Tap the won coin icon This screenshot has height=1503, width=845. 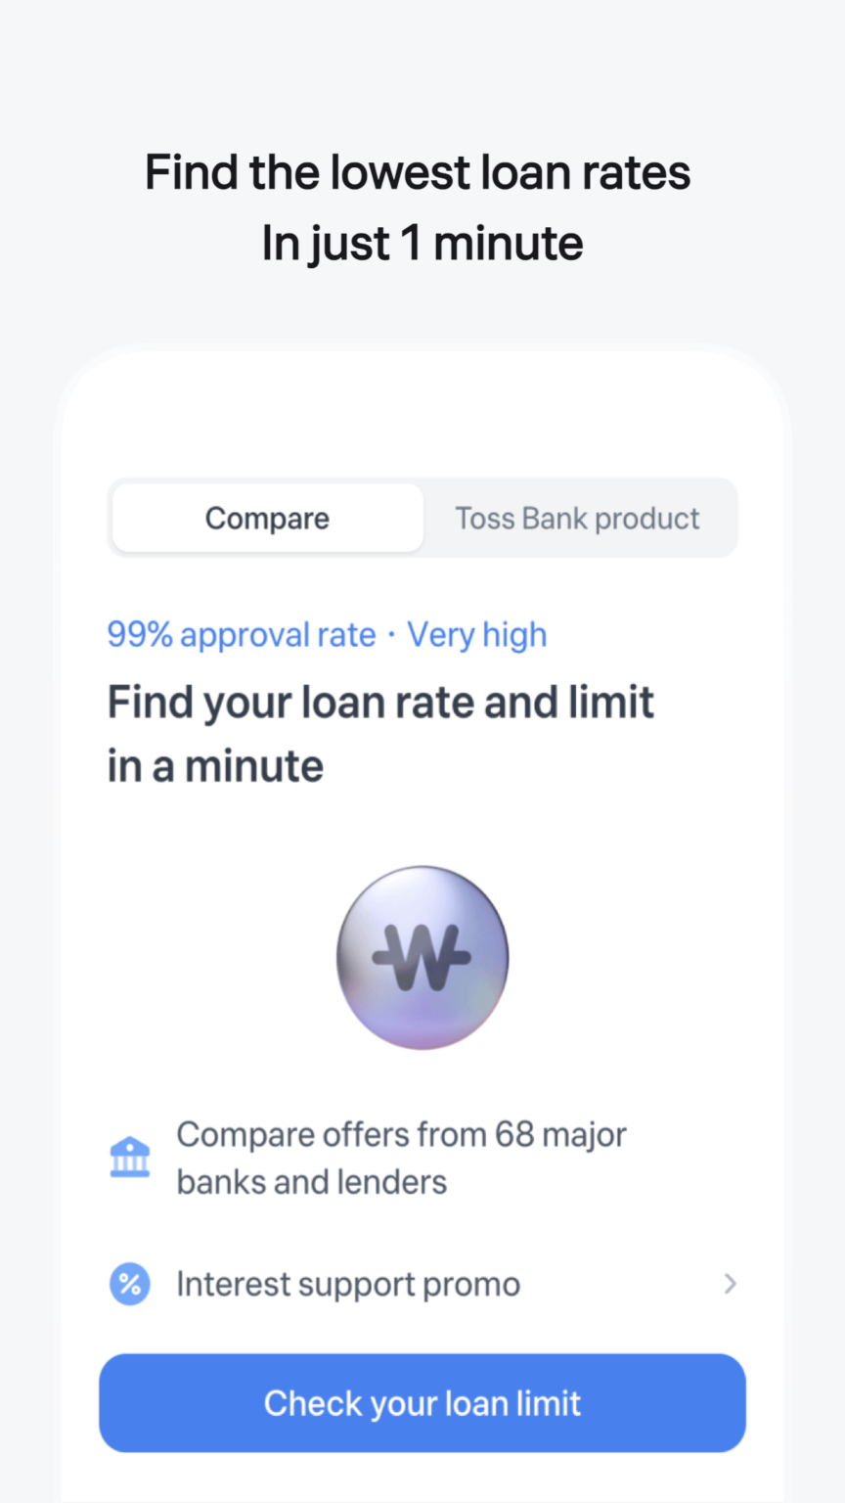422,956
